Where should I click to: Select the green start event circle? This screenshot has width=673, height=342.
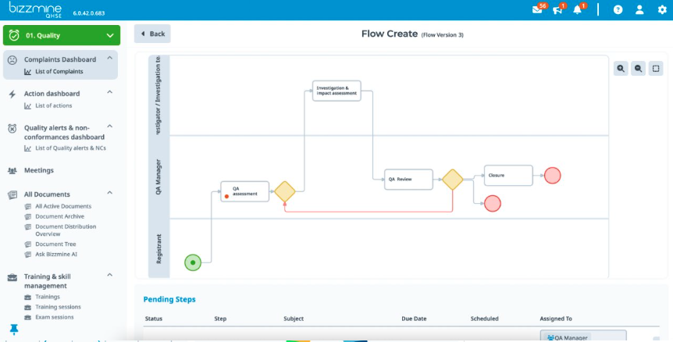(192, 262)
